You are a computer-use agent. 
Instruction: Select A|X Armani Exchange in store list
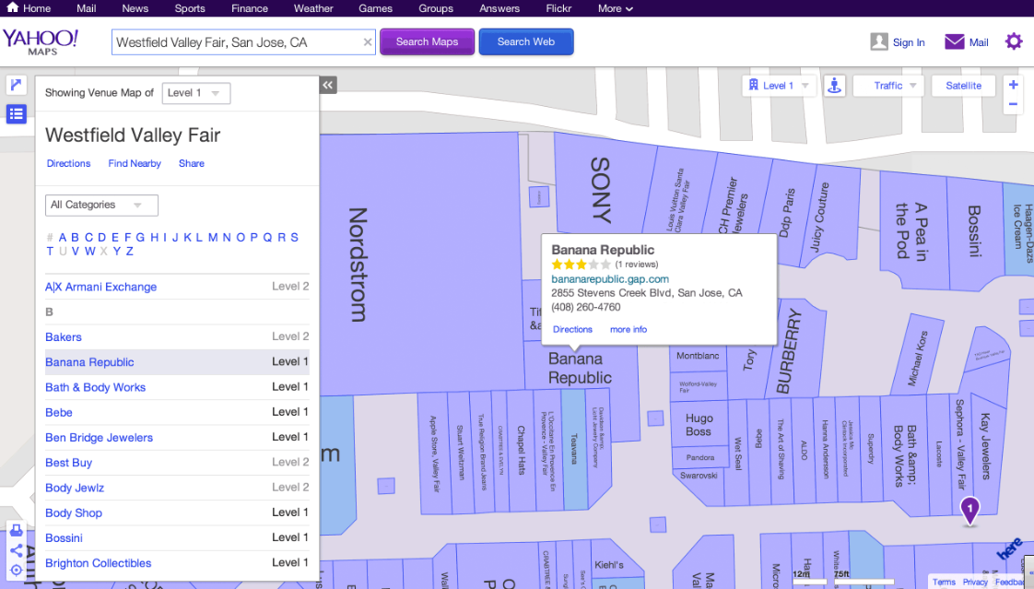100,287
